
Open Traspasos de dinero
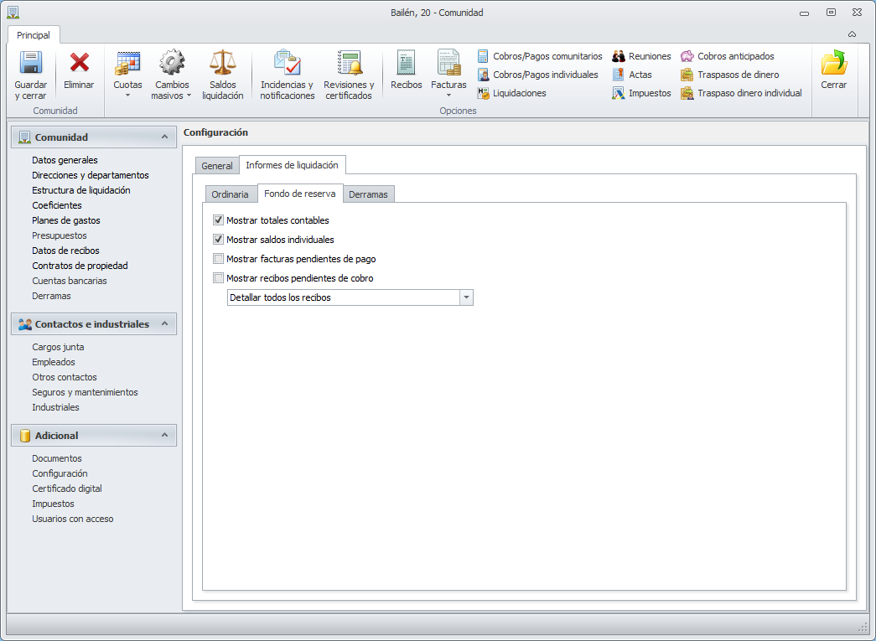click(x=729, y=75)
